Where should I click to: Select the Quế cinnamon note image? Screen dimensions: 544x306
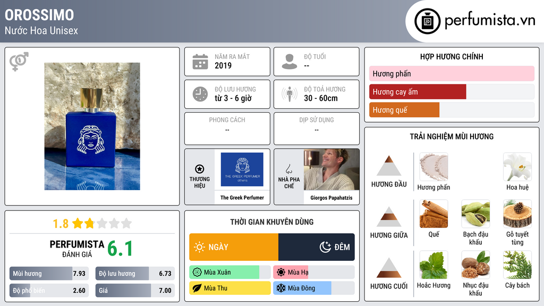tap(433, 214)
